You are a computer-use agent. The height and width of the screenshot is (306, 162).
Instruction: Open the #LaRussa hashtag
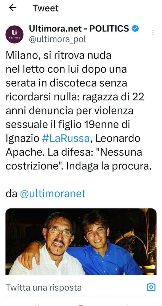tap(66, 138)
